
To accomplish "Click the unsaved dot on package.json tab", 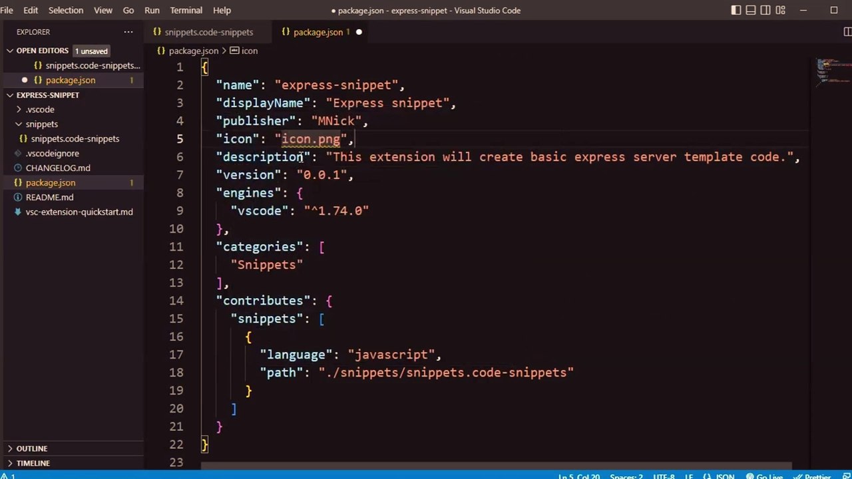I will 359,32.
